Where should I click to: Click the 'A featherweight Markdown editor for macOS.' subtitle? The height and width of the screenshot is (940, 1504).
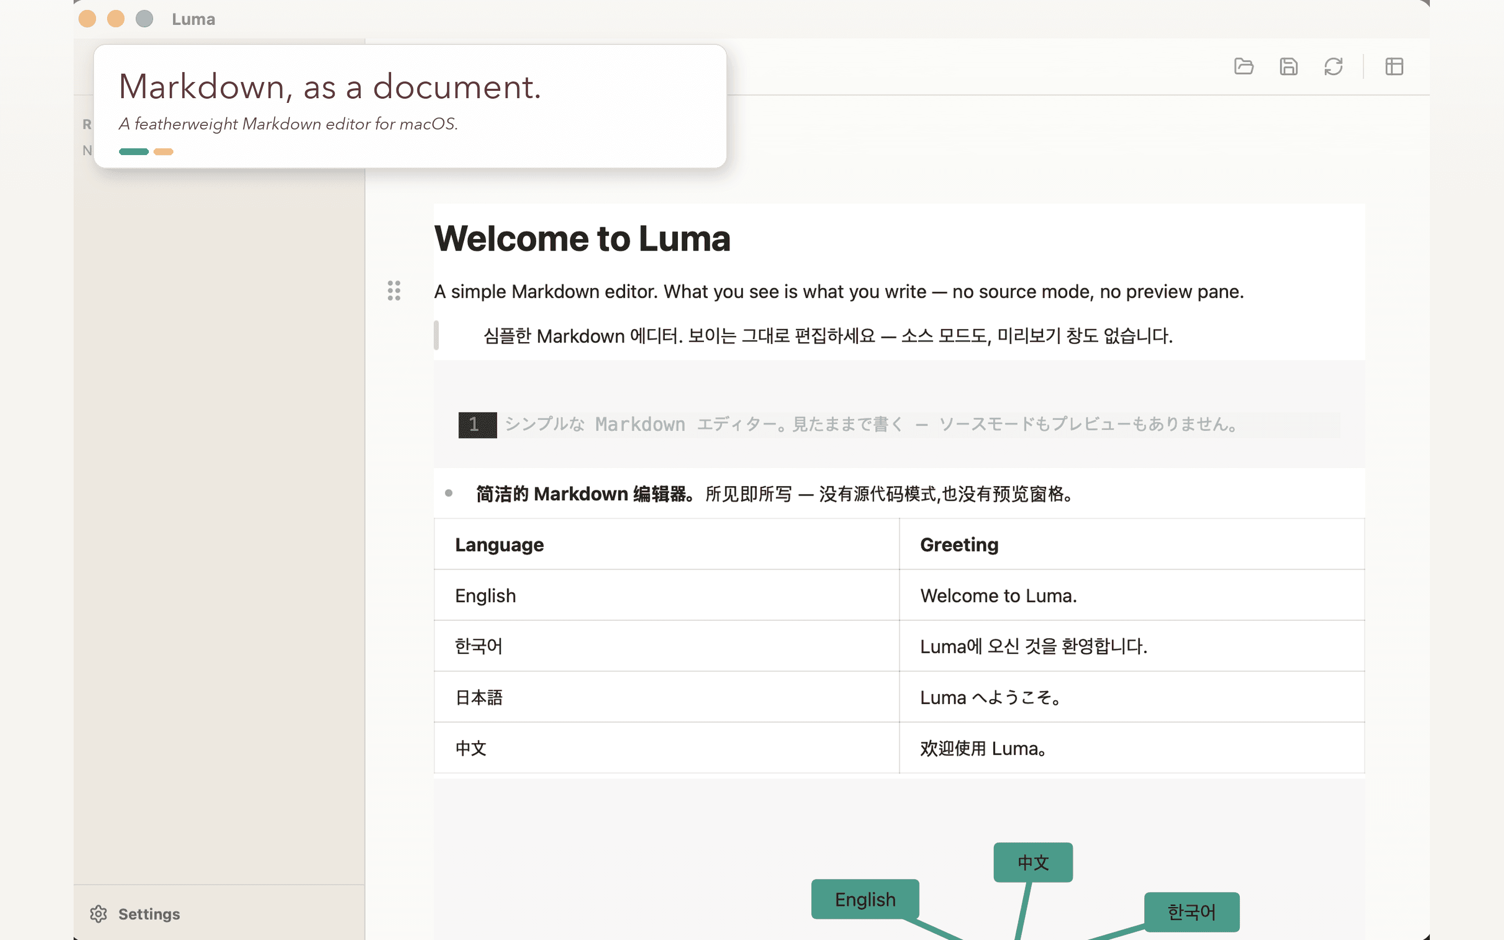(x=288, y=124)
